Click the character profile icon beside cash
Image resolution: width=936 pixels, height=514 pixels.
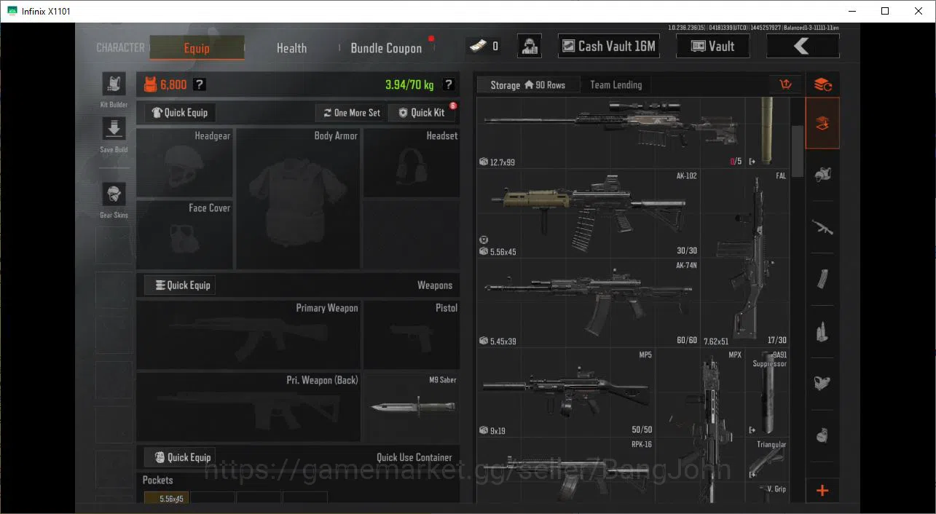coord(530,46)
